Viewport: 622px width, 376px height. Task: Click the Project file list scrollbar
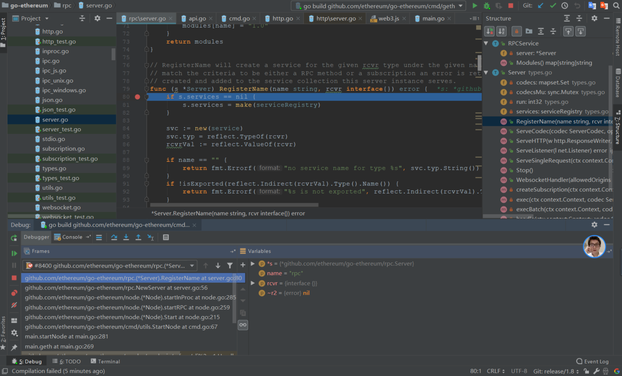(x=113, y=54)
